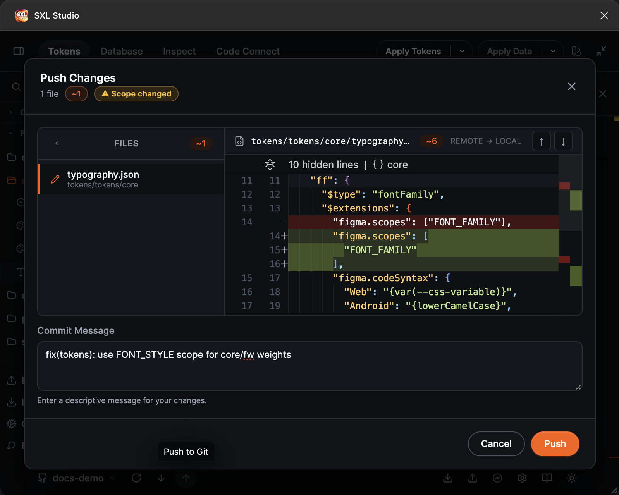This screenshot has width=619, height=495.
Task: Click the pull down-arrow icon in bottom bar
Action: coord(161,478)
